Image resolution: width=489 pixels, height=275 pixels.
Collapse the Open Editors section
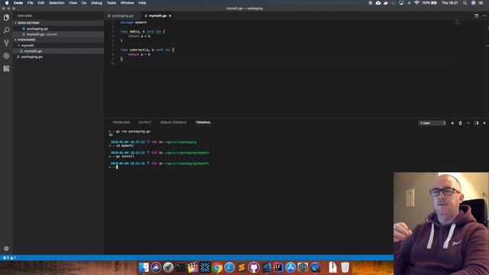(x=28, y=23)
